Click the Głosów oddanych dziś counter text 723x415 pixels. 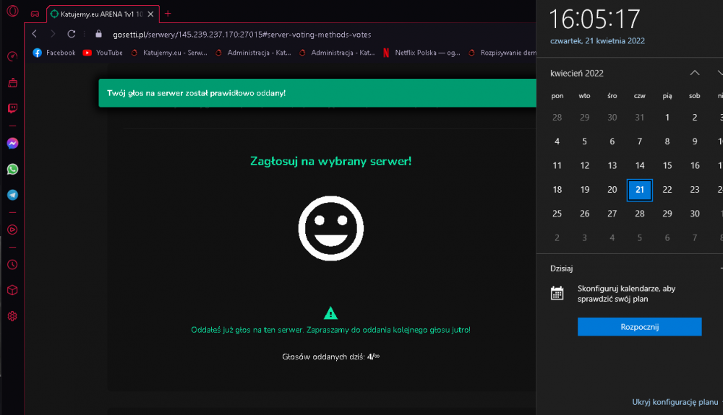click(330, 357)
